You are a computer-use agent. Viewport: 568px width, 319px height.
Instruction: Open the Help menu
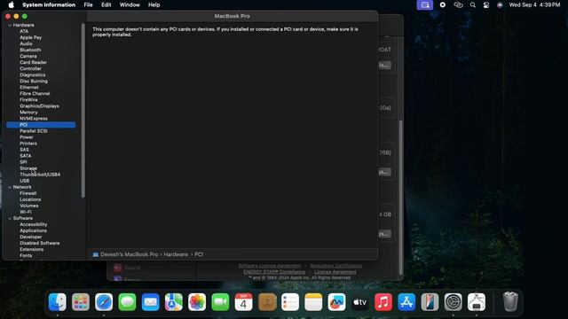[154, 4]
